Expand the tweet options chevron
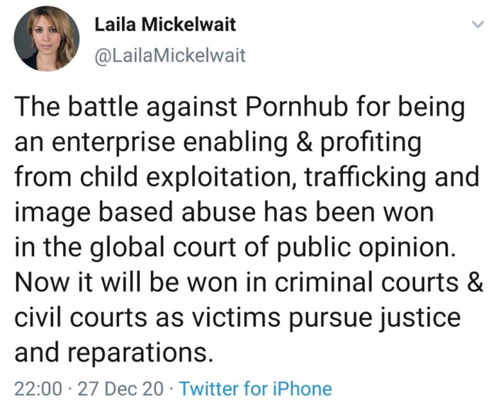 (476, 25)
